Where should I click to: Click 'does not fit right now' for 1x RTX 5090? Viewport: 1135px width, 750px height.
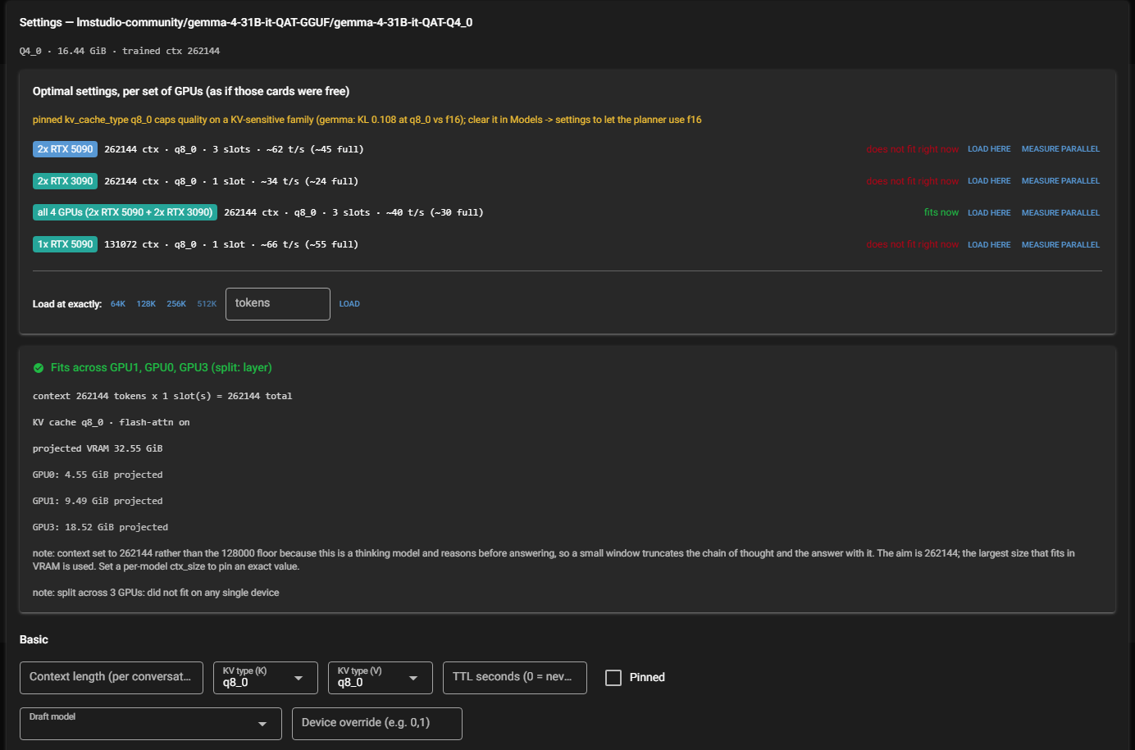point(912,244)
